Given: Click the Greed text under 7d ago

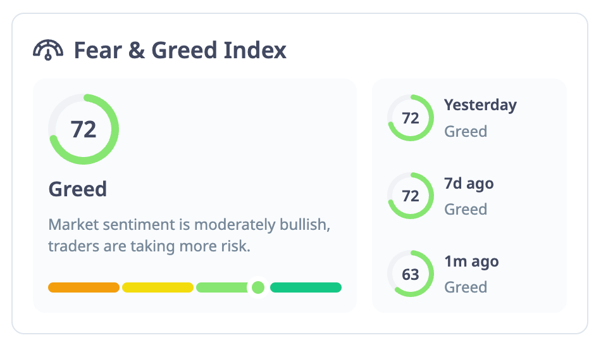Looking at the screenshot, I should 466,210.
